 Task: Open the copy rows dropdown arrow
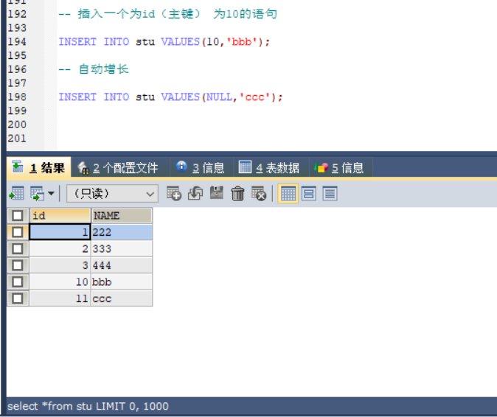(51, 193)
